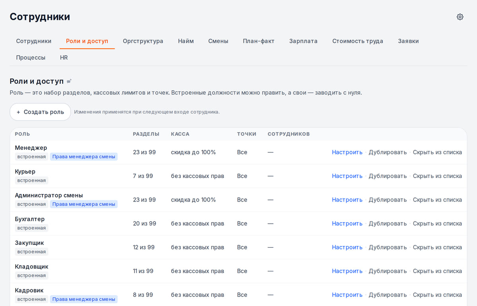The height and width of the screenshot is (306, 477).
Task: Open the Зарплата tab
Action: [303, 41]
